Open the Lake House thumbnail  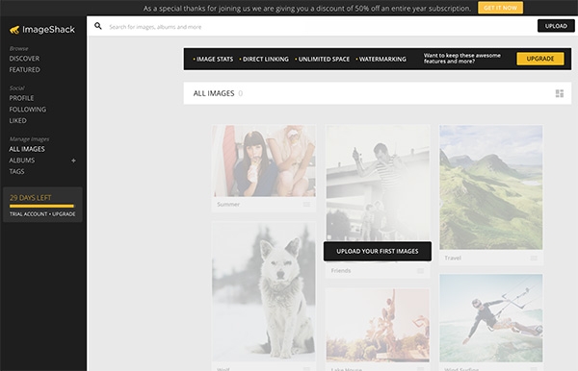coord(378,325)
